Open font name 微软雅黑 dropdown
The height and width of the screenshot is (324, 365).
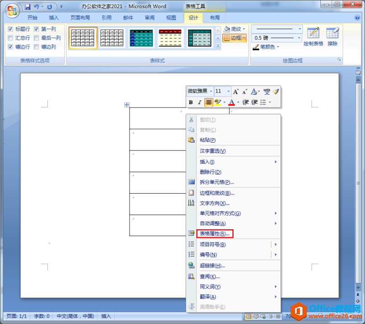(211, 91)
